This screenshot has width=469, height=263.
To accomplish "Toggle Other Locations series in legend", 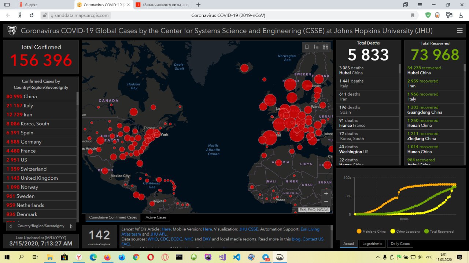I will pos(405,231).
